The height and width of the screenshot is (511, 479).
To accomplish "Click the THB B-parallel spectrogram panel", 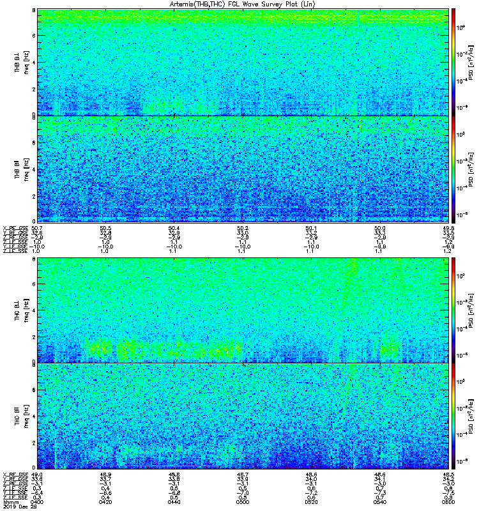I will [243, 169].
